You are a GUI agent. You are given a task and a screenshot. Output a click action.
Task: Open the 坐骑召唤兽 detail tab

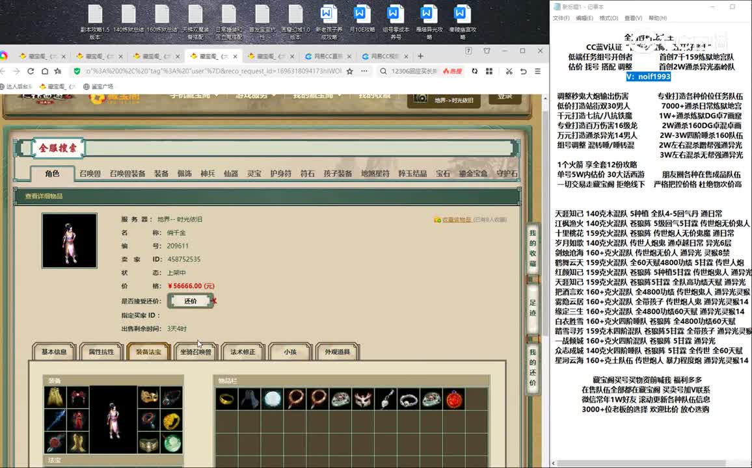196,352
